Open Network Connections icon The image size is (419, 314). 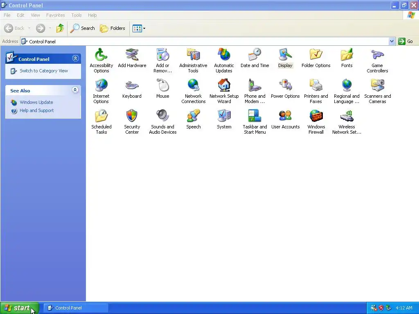193,91
